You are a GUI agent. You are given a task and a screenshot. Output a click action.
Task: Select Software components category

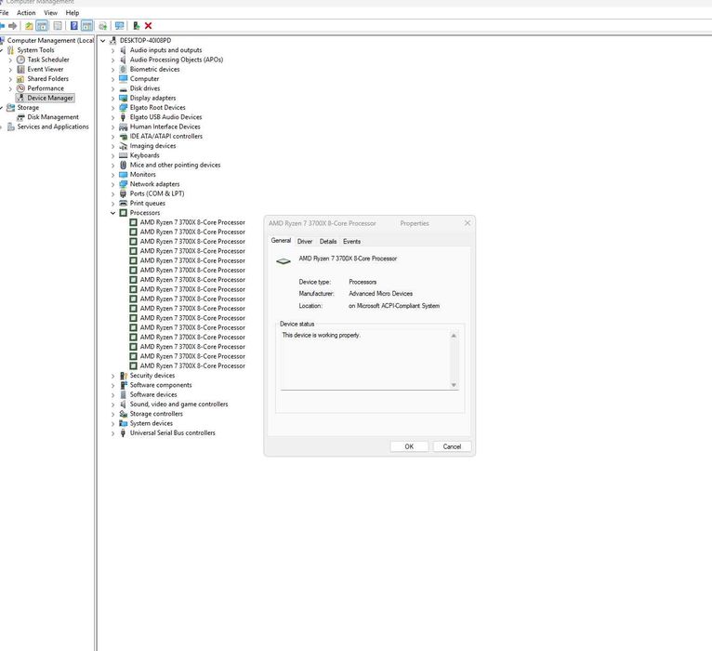point(161,385)
